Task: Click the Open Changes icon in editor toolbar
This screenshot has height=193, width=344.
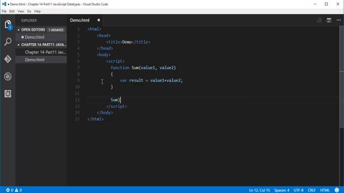Action: (319, 20)
